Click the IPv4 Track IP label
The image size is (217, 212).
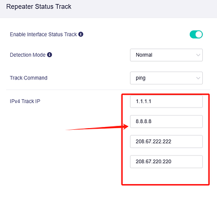(x=25, y=101)
